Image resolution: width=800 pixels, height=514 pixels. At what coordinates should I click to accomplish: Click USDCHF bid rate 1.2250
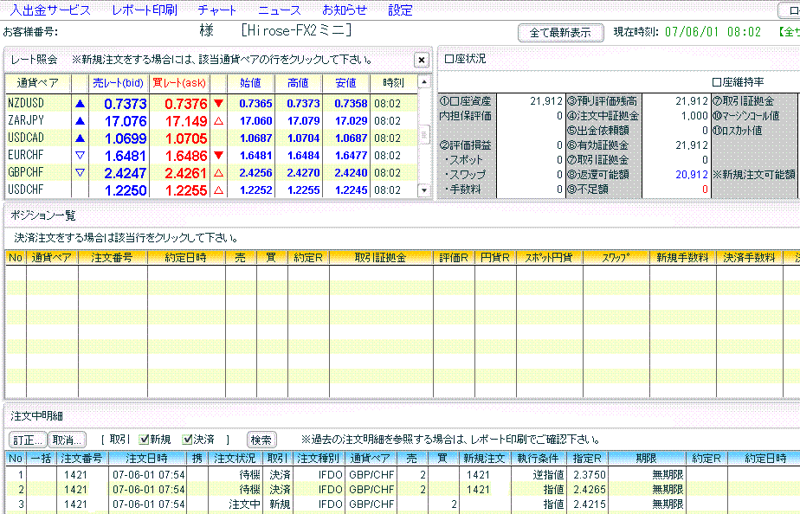(125, 190)
